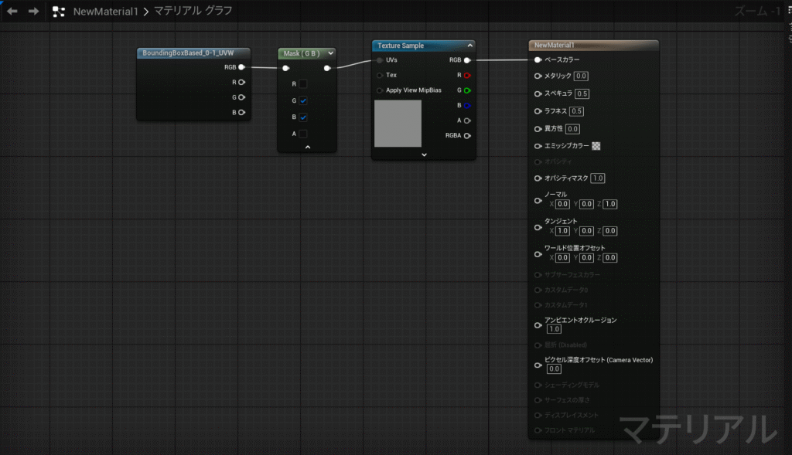Click the green G output pin on Texture Sample
Image resolution: width=792 pixels, height=455 pixels.
[467, 90]
